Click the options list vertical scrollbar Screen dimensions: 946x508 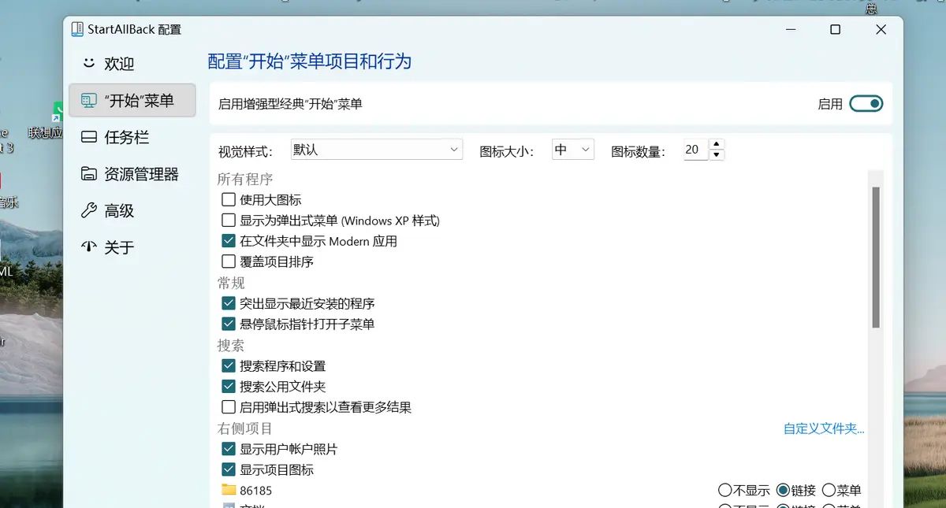tap(876, 258)
